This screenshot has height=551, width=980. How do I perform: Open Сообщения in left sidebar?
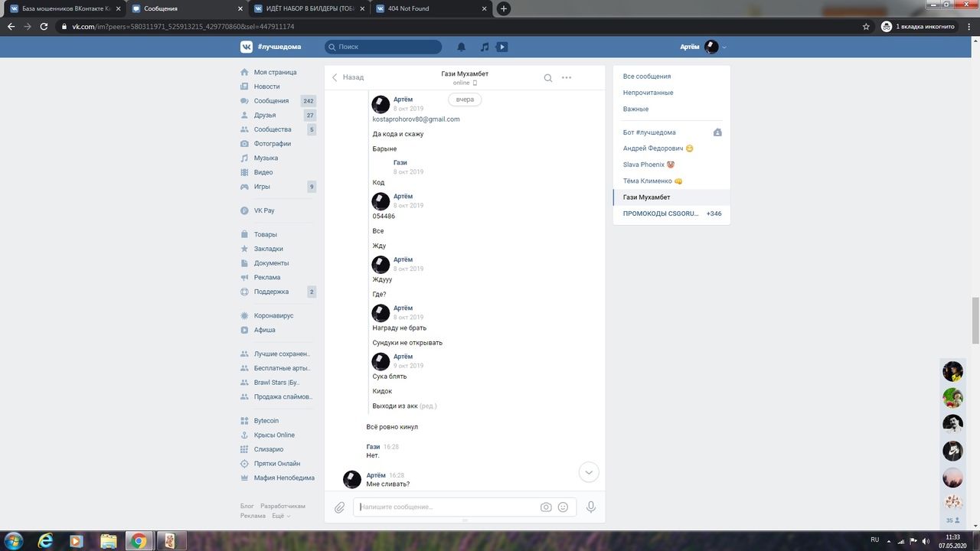tap(271, 101)
